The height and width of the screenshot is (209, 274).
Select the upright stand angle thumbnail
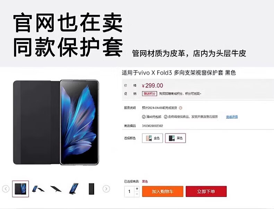tap(74, 189)
